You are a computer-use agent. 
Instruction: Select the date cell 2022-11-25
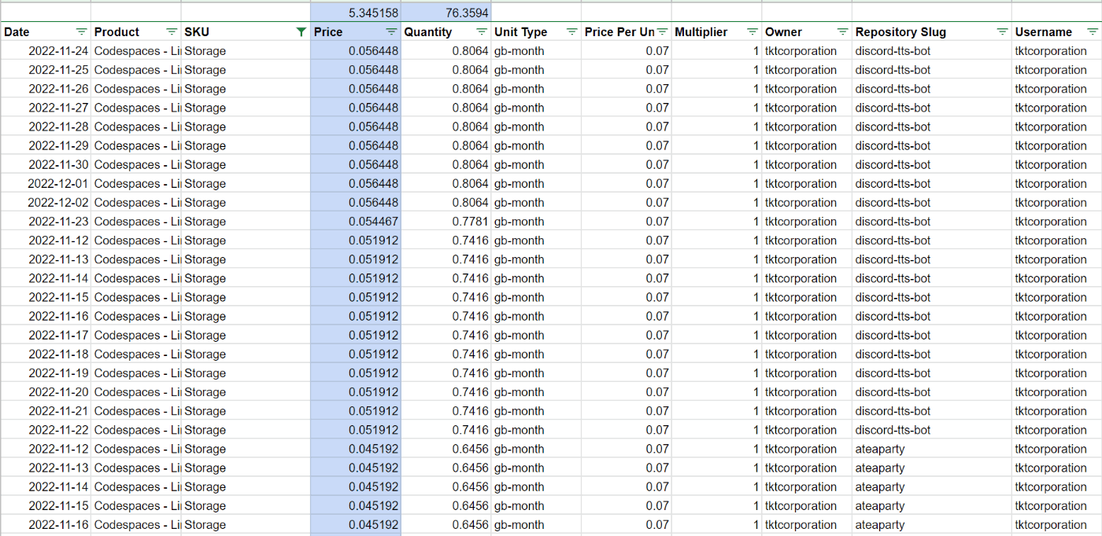(46, 70)
